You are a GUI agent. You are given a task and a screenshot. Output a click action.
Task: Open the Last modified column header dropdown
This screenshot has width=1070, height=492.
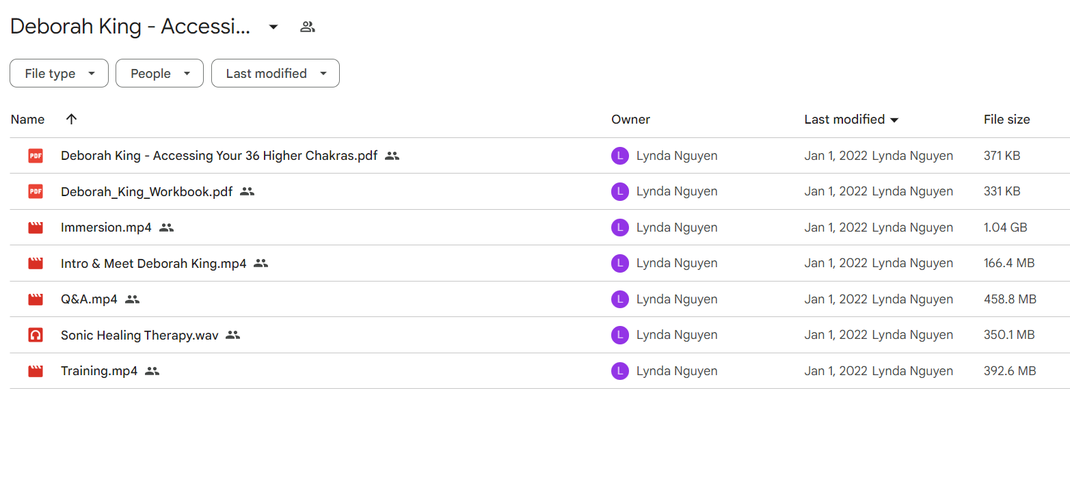pos(894,120)
